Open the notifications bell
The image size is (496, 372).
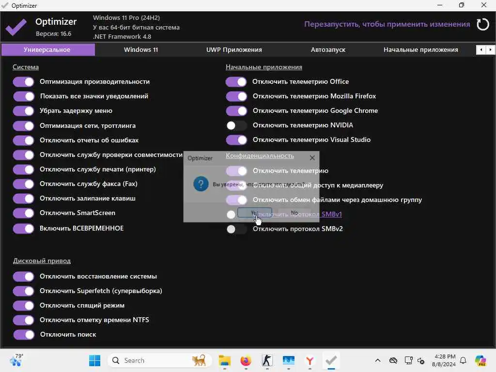click(463, 360)
